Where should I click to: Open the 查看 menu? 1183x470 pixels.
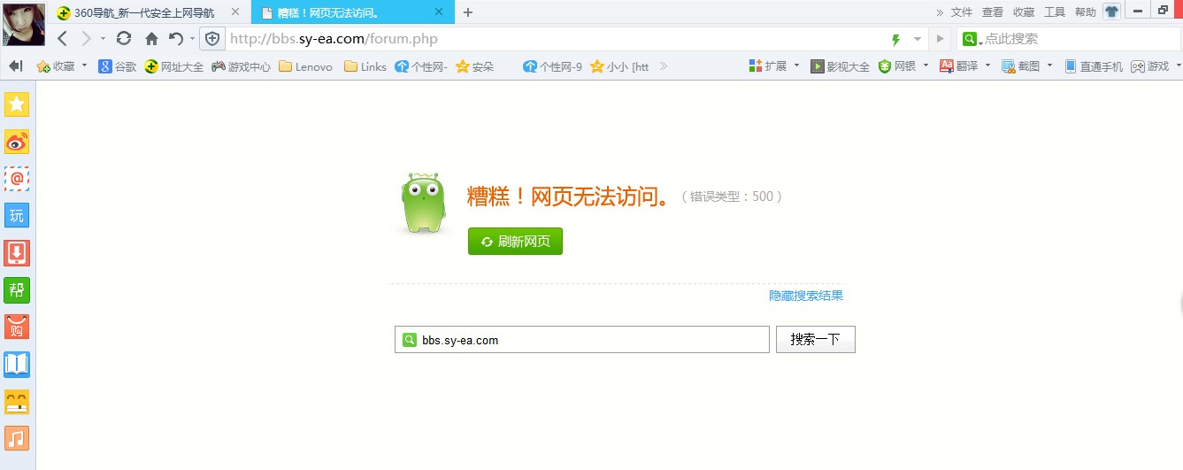(x=993, y=12)
